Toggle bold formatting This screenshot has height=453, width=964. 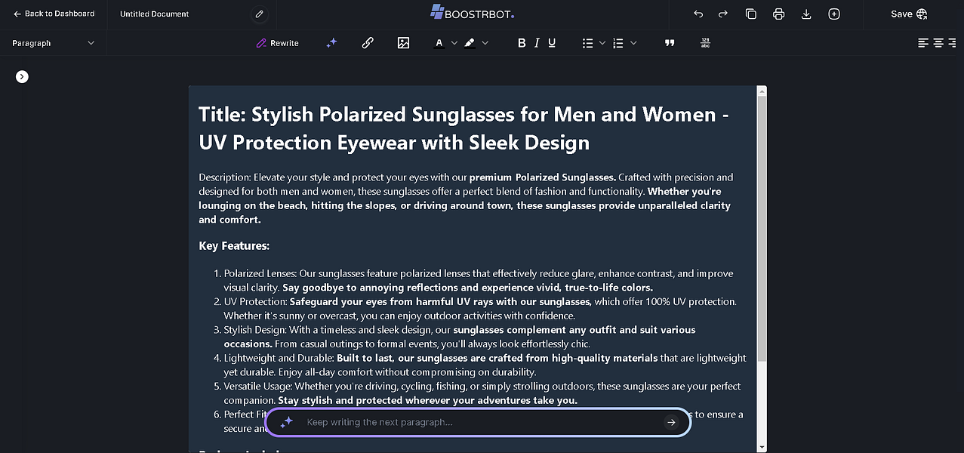point(521,43)
